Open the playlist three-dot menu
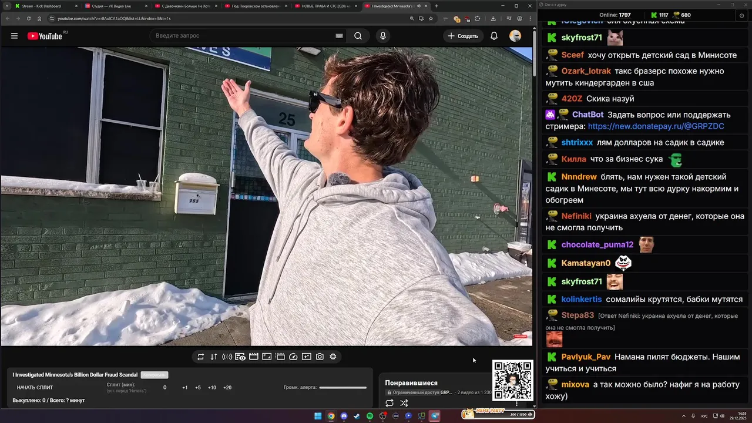This screenshot has height=423, width=752. pos(517,404)
